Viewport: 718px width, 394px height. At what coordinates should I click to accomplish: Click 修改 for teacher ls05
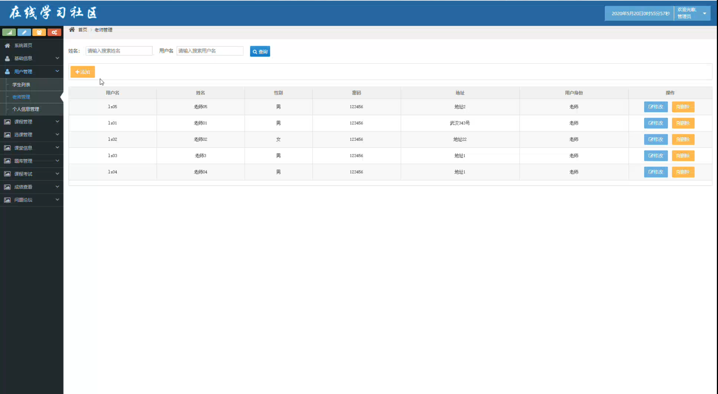[x=656, y=107]
